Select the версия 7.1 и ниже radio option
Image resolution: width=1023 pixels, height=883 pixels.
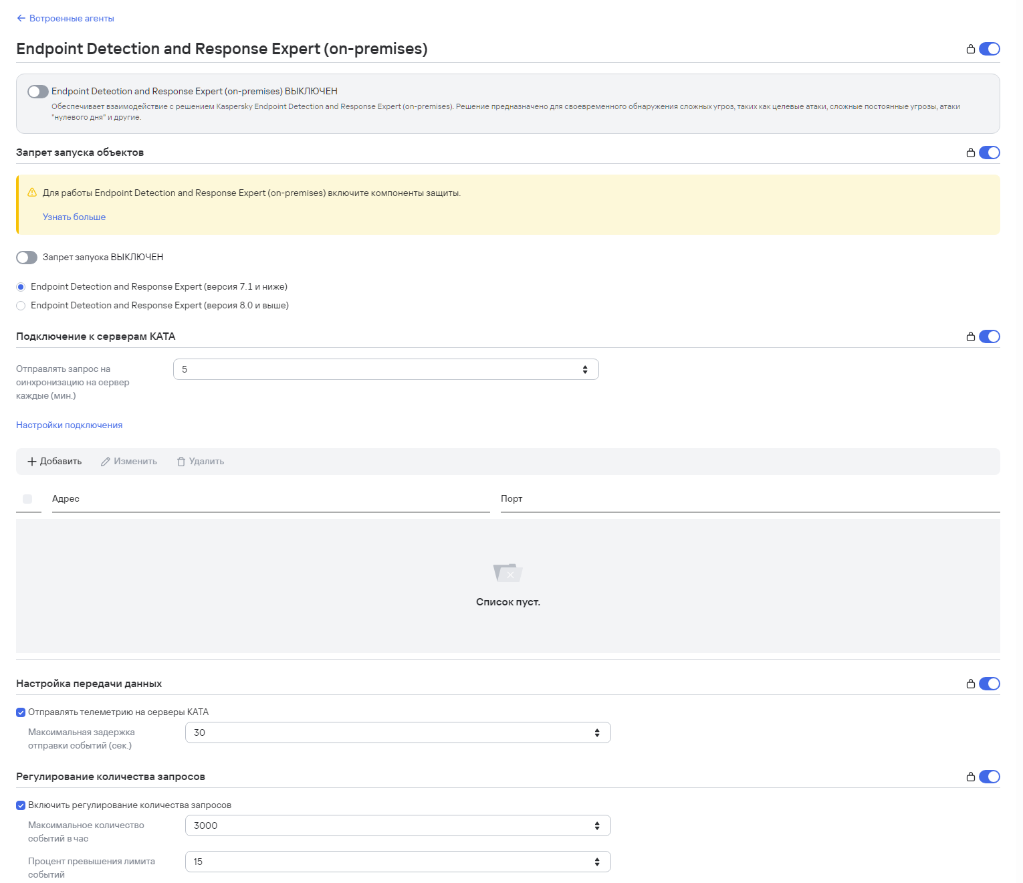[x=21, y=287]
